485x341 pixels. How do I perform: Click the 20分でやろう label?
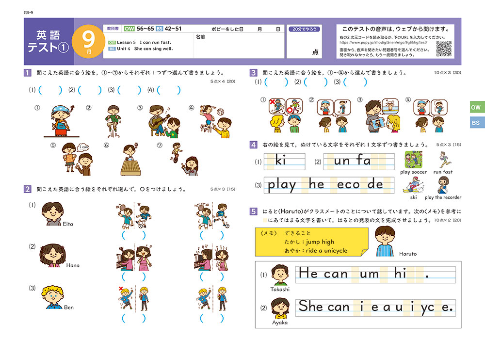(x=305, y=29)
